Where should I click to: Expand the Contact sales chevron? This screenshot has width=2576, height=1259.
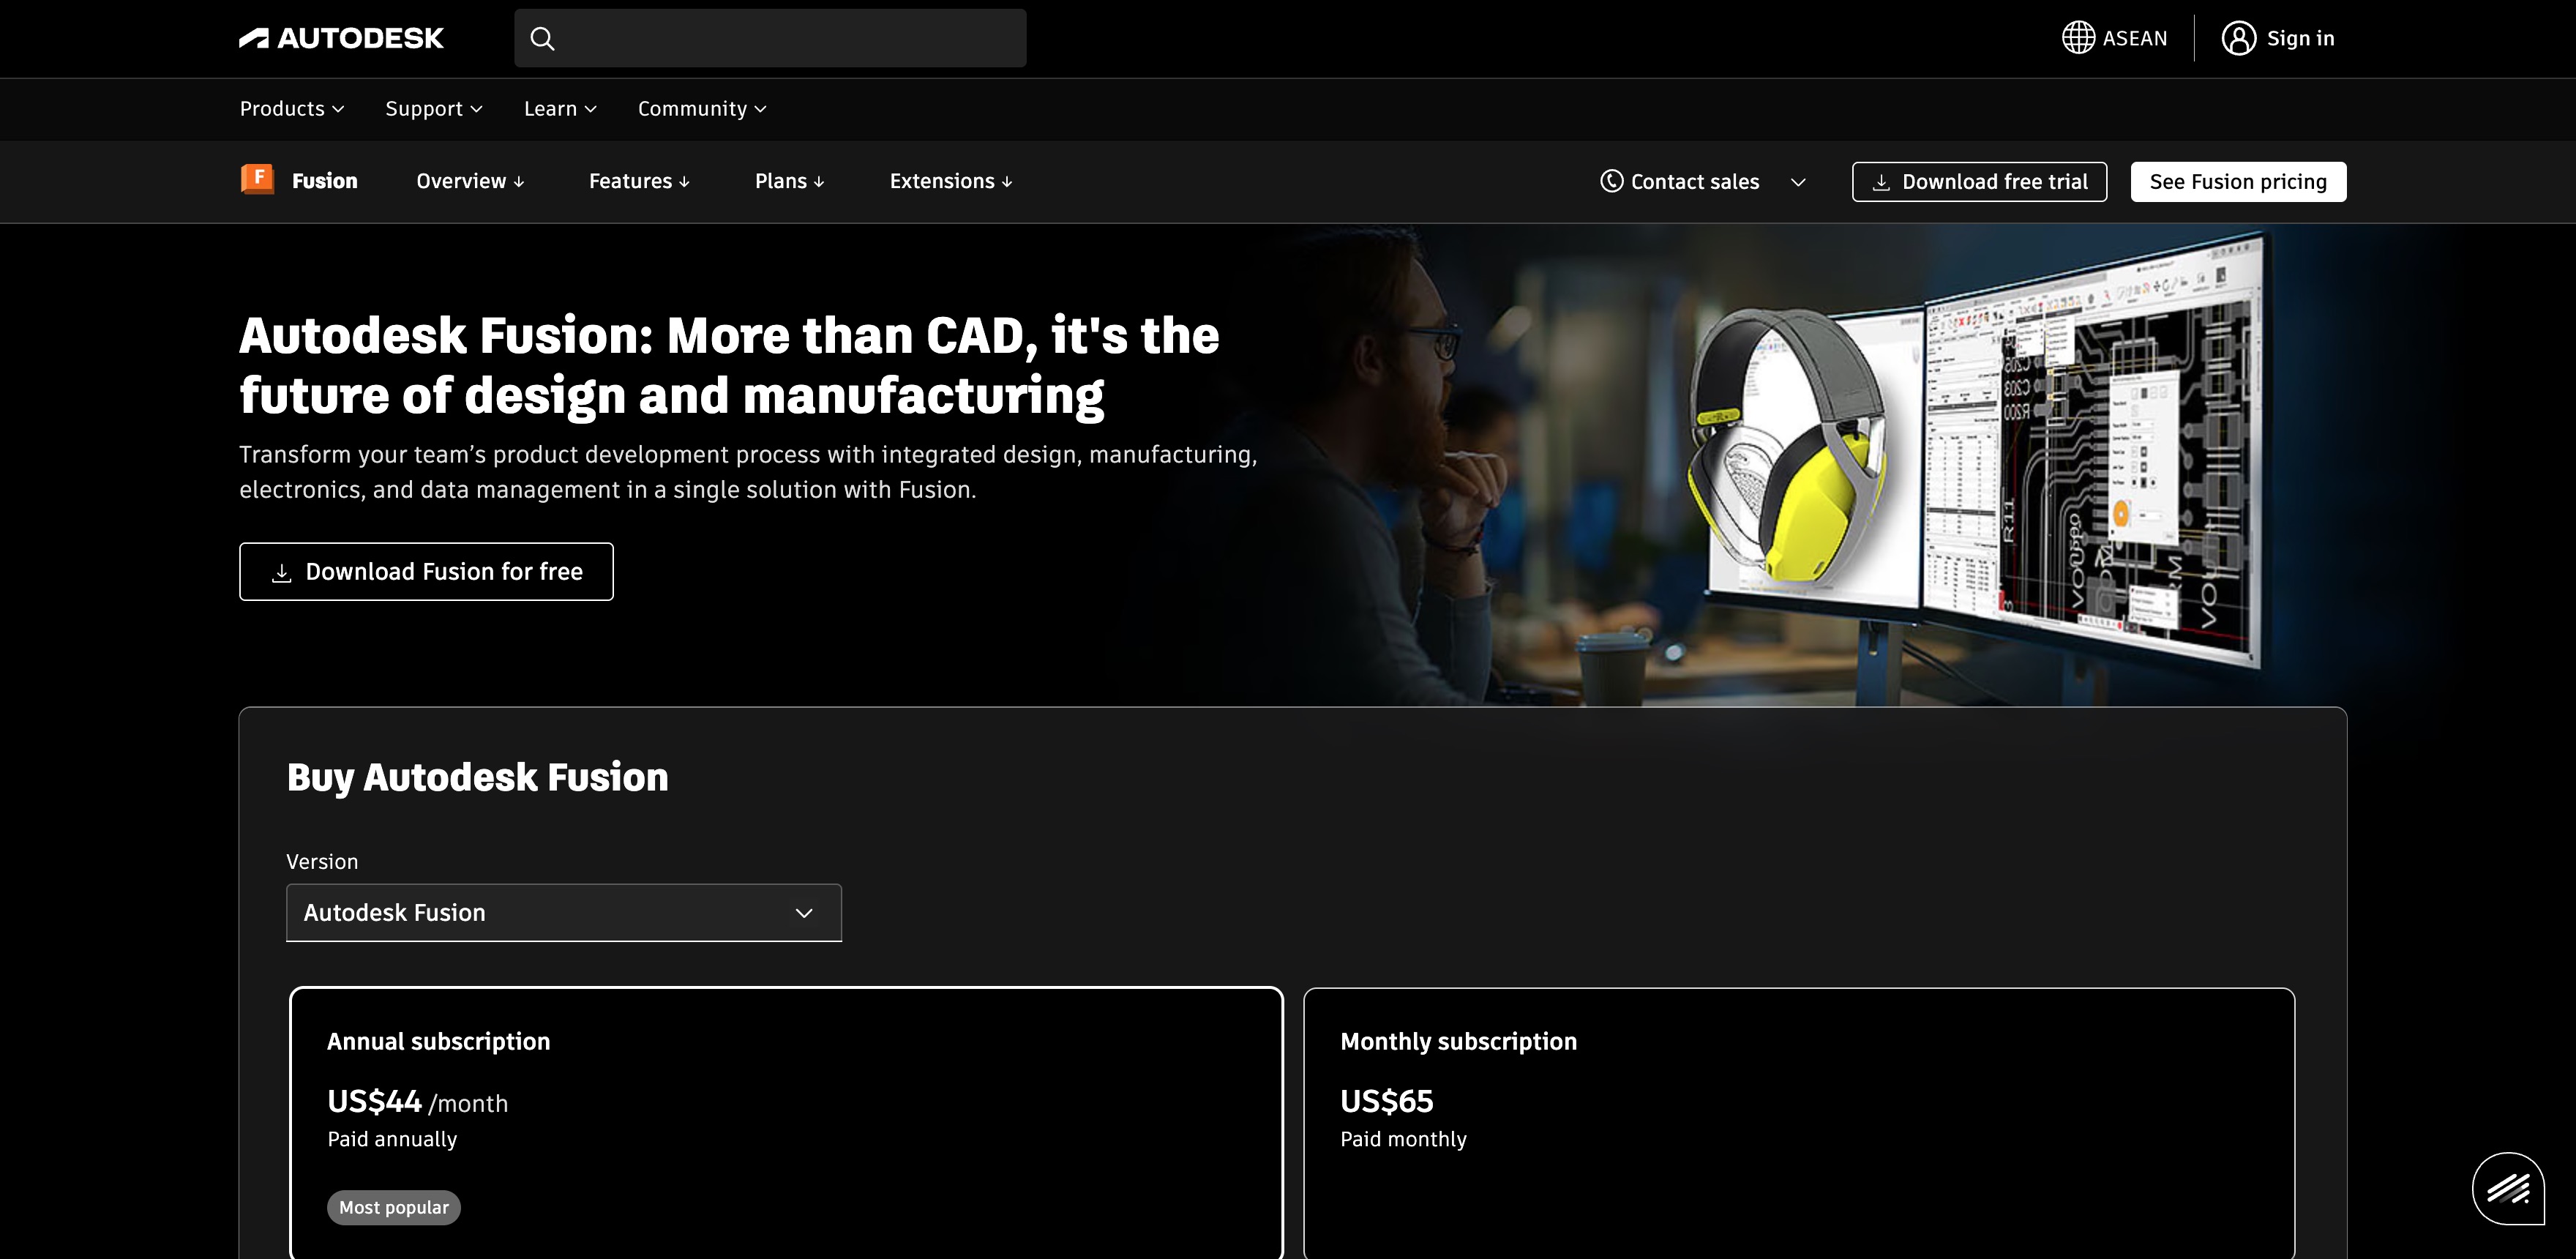1798,182
